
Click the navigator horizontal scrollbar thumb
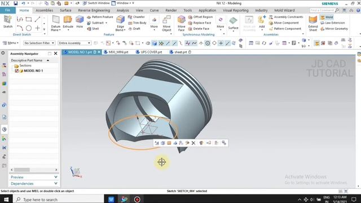(22, 170)
